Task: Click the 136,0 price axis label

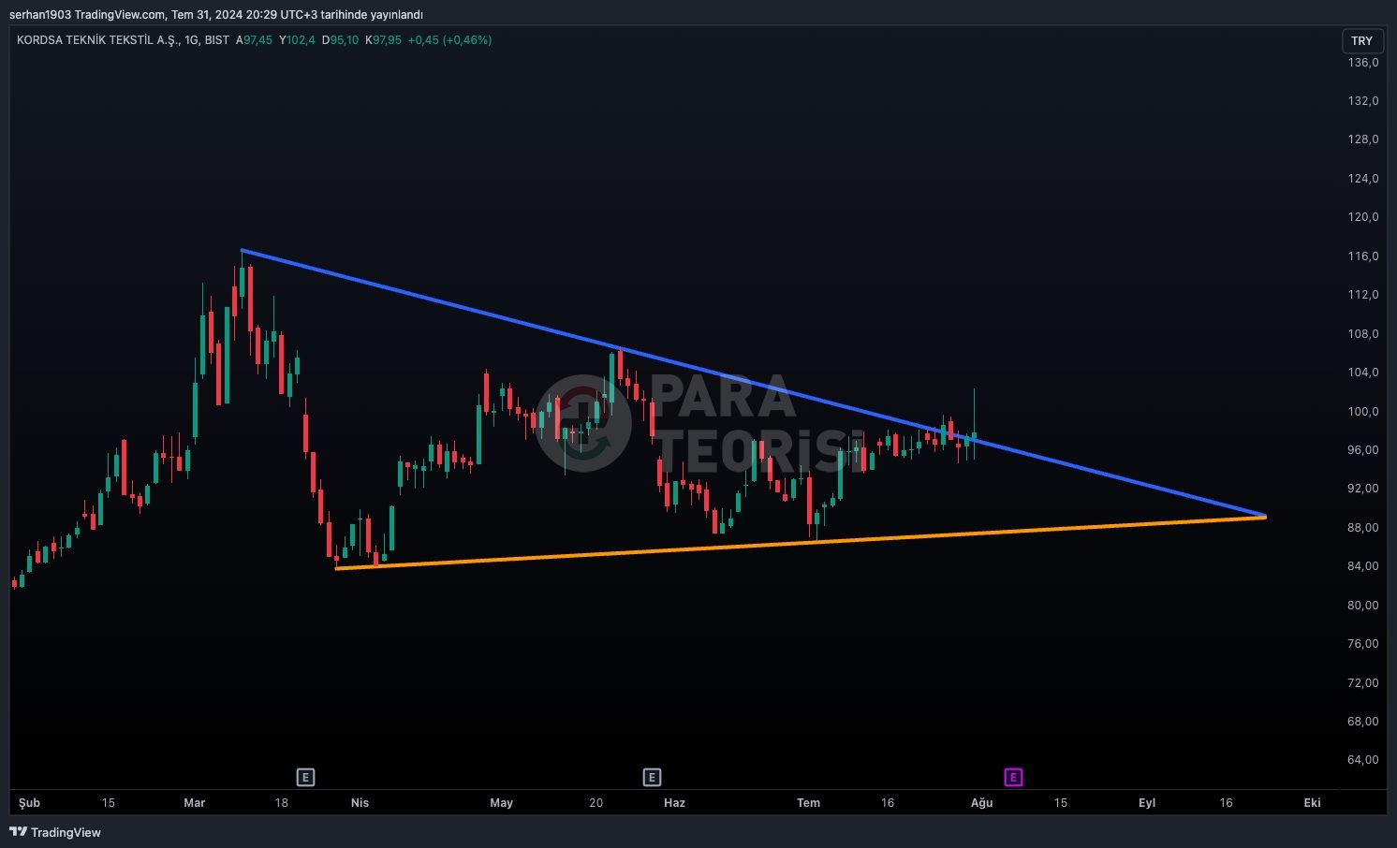Action: click(x=1362, y=63)
